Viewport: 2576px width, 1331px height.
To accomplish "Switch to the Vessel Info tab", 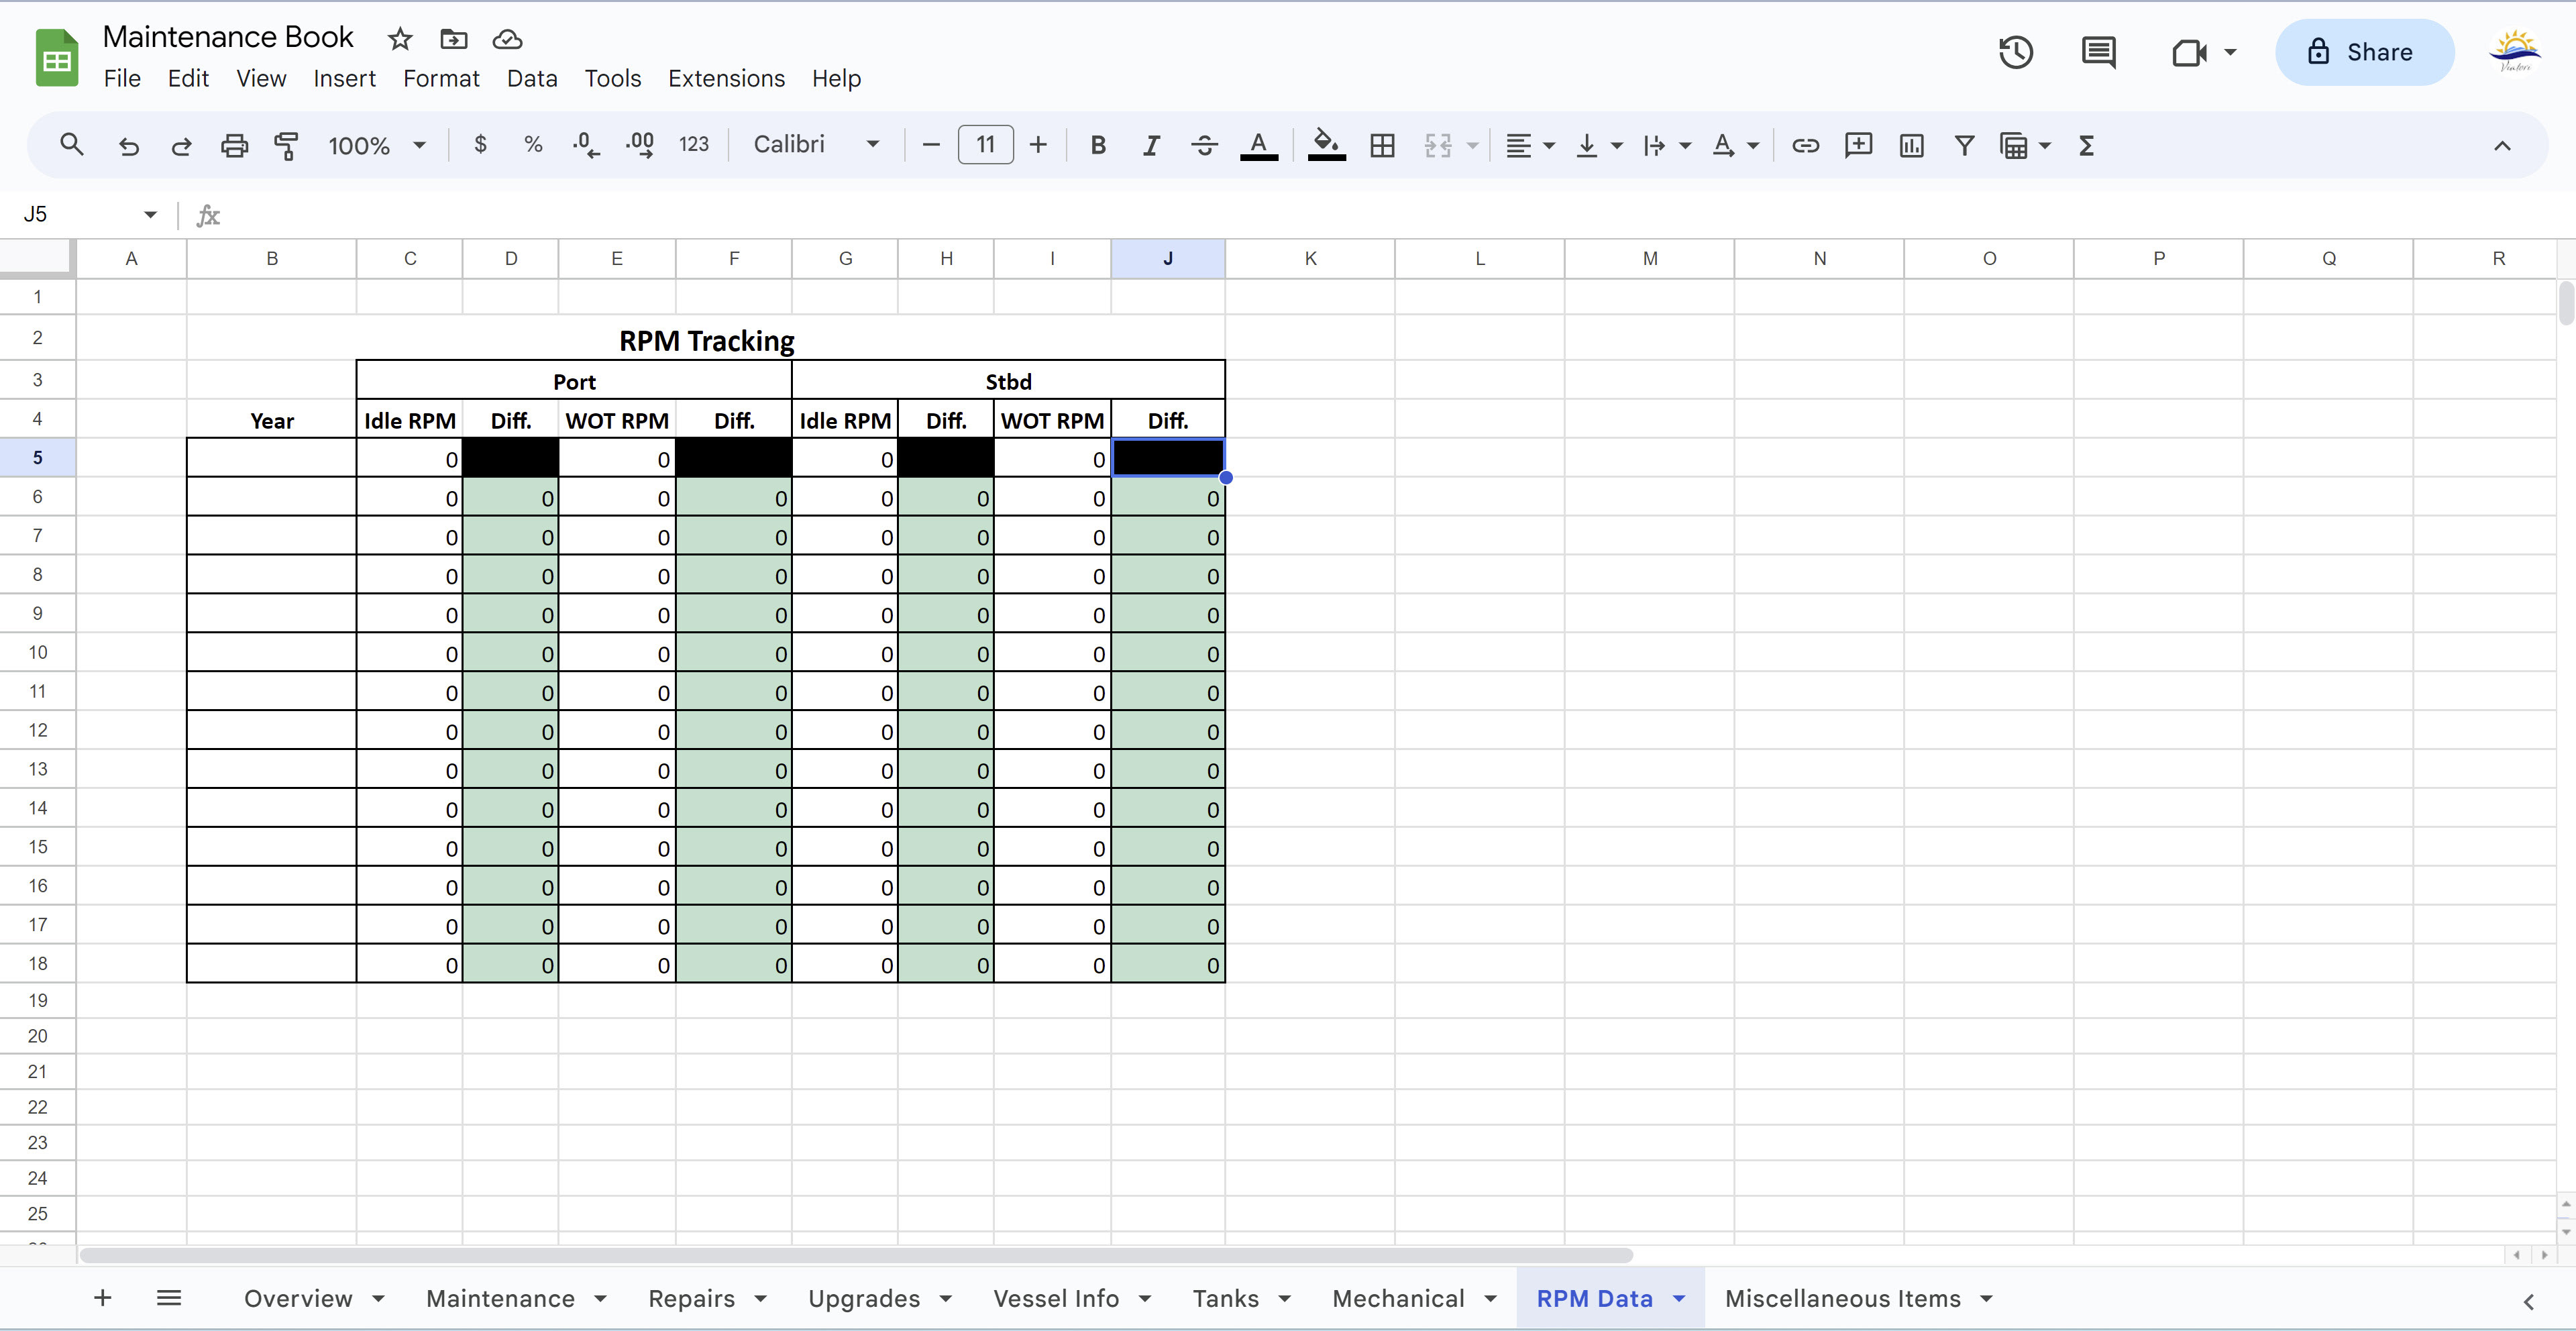I will [x=1056, y=1298].
